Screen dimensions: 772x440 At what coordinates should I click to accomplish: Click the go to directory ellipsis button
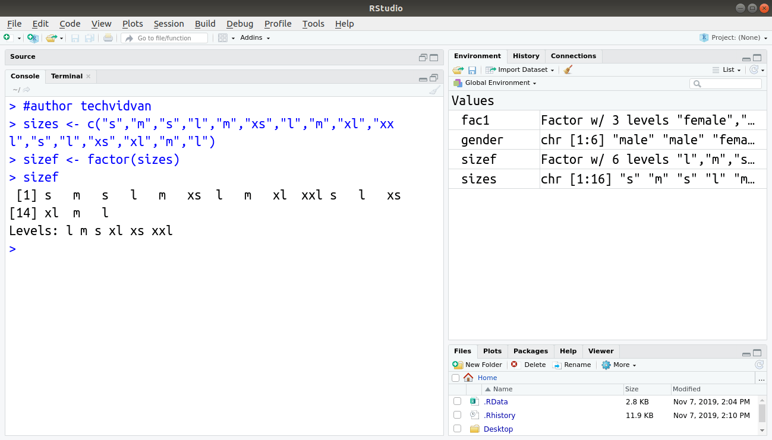coord(761,378)
